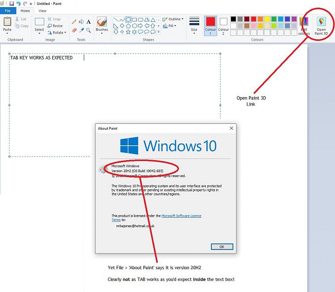Screen dimensions: 335x292
Task: Select the Down arrow shape
Action: tap(116, 32)
